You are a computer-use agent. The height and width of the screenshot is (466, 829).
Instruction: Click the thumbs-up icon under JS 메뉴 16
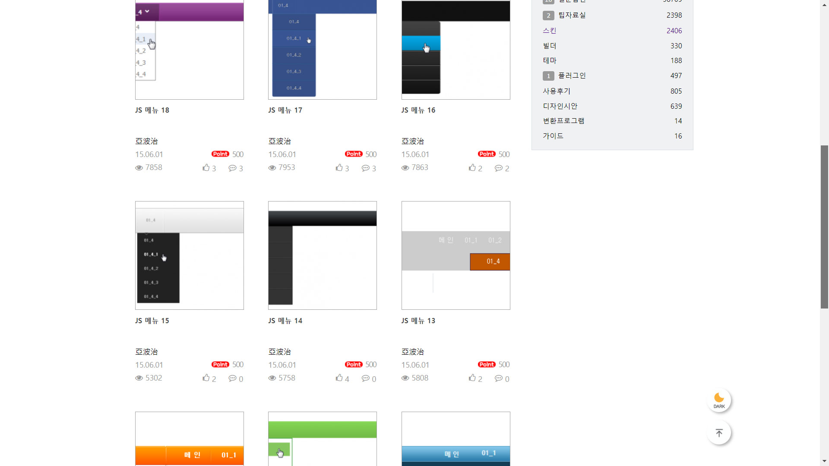coord(472,167)
